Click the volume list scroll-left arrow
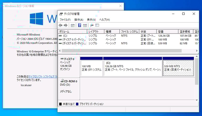The width and height of the screenshot is (202, 116). click(60, 51)
